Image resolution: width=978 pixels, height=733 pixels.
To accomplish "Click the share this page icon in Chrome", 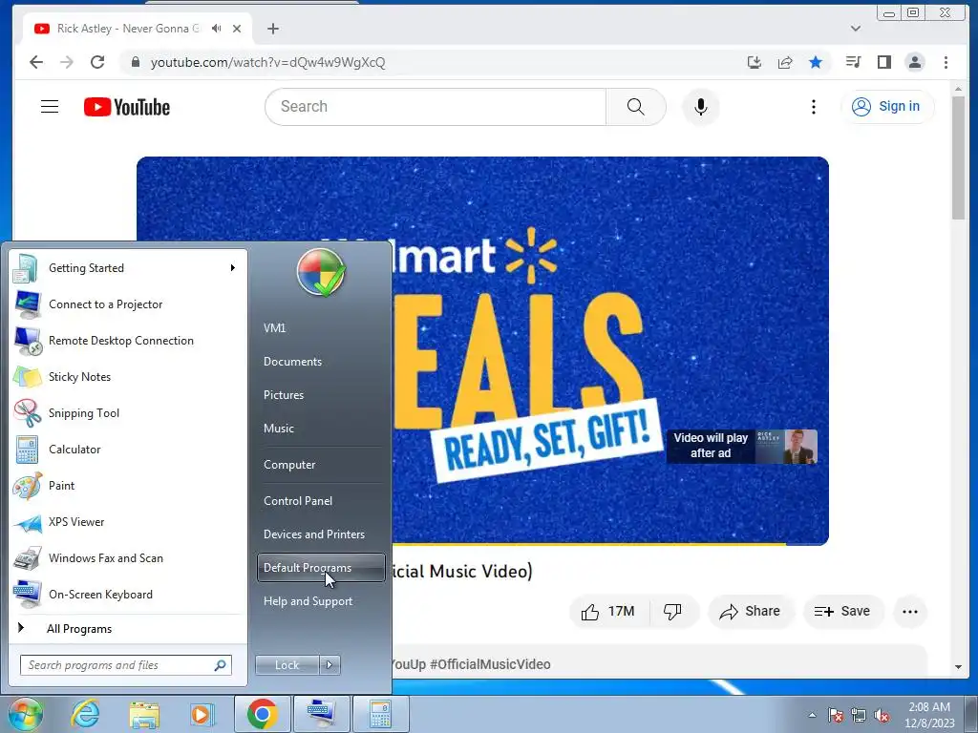I will pyautogui.click(x=785, y=62).
